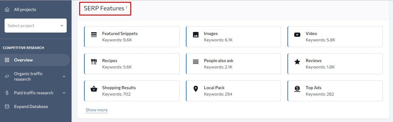Open the People also ask card
This screenshot has height=122, width=393.
[x=233, y=64]
